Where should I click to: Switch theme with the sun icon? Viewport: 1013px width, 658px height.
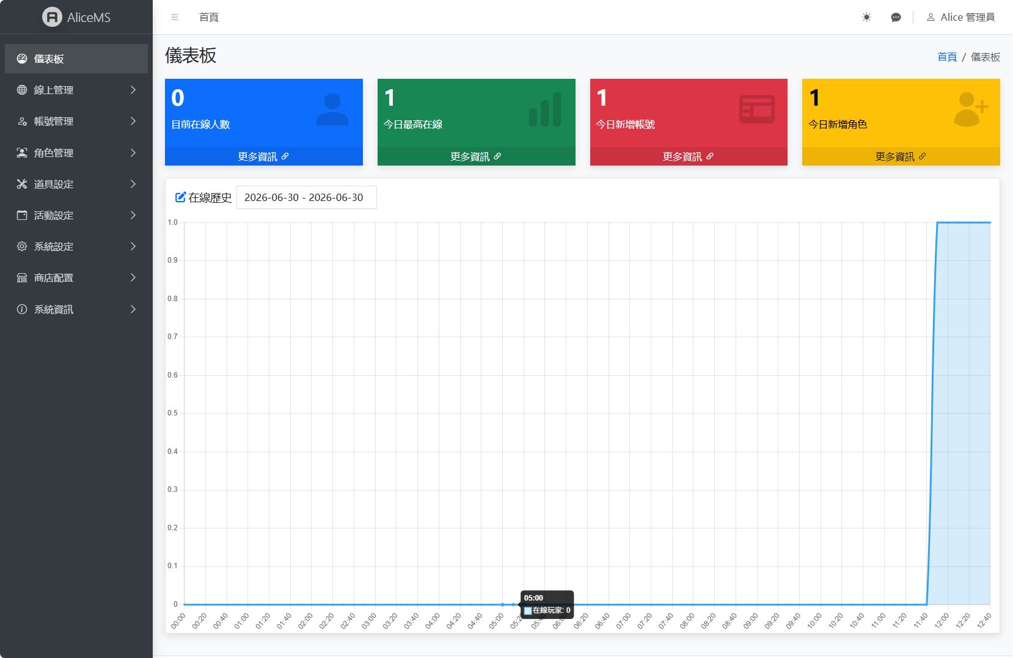point(866,17)
